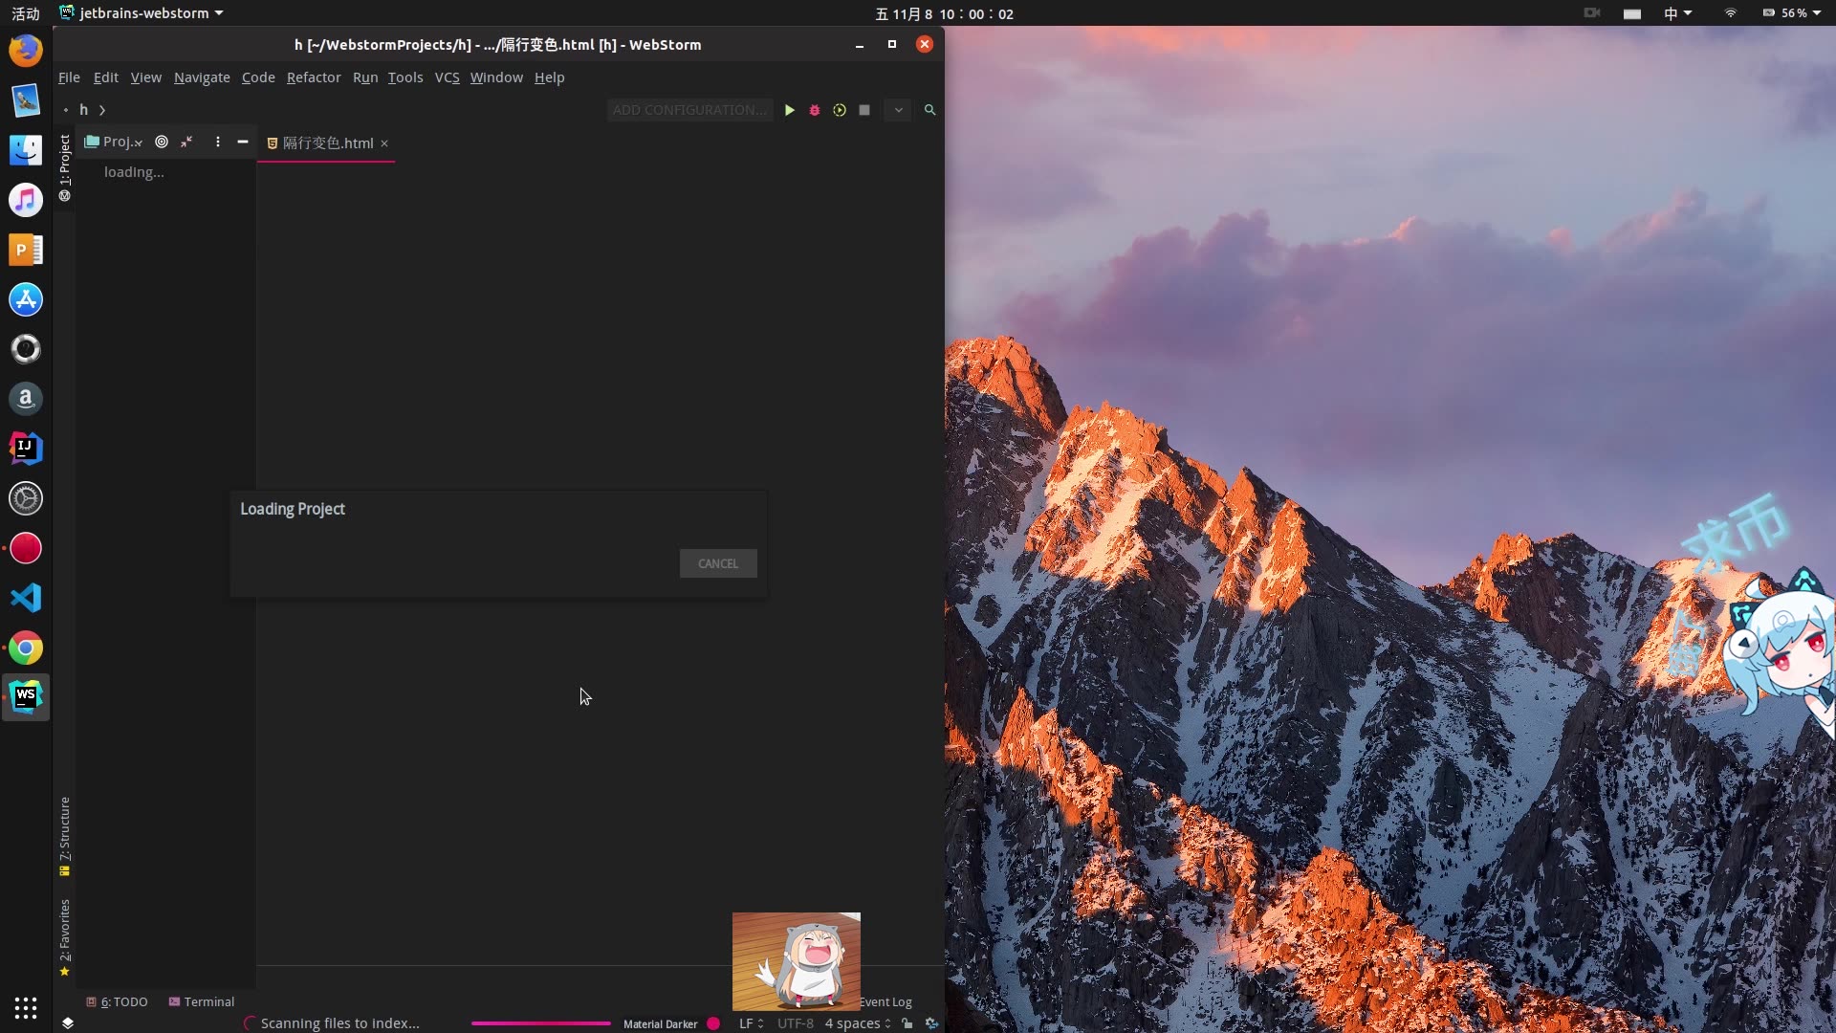Click the Favorites panel icon

(x=64, y=971)
